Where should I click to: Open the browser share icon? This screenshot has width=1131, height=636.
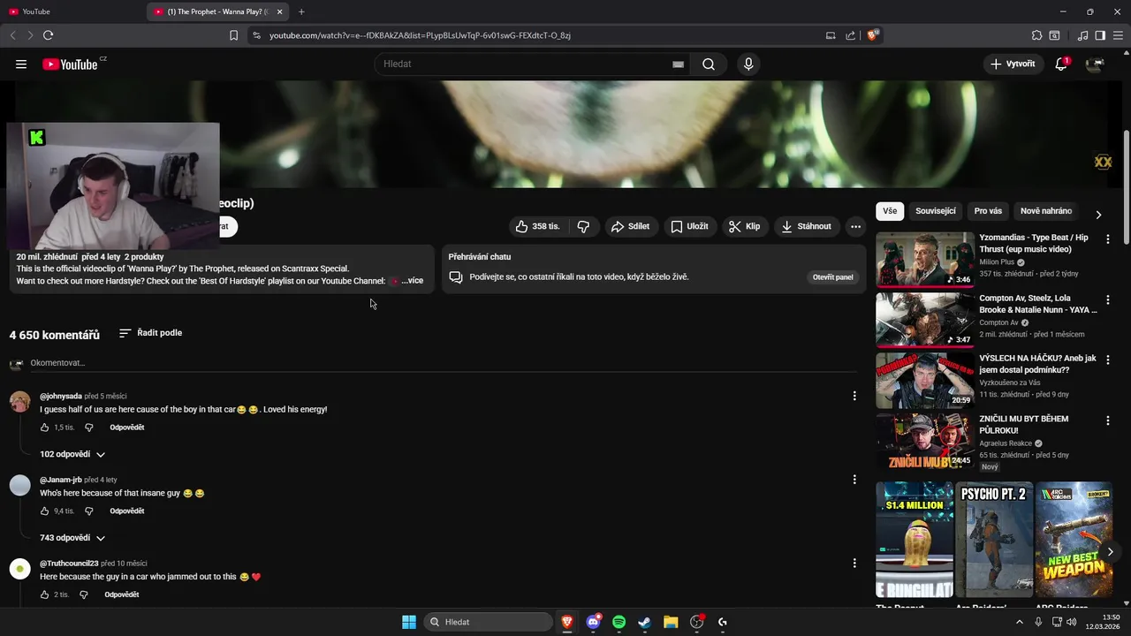(x=850, y=35)
